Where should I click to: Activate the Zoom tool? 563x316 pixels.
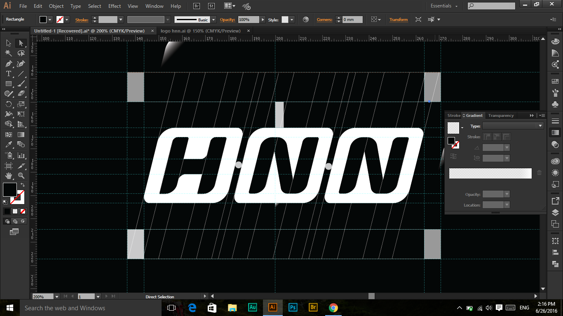21,176
